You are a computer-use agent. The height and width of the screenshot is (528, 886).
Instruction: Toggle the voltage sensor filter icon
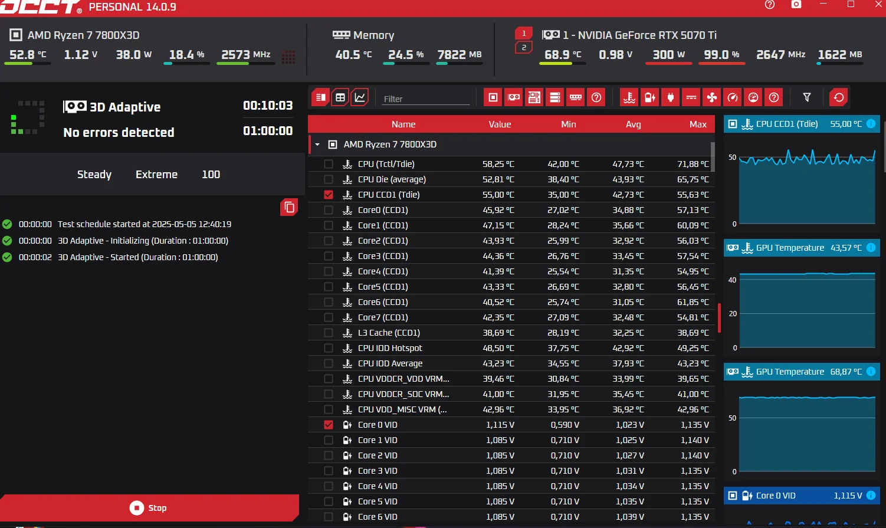coord(650,97)
